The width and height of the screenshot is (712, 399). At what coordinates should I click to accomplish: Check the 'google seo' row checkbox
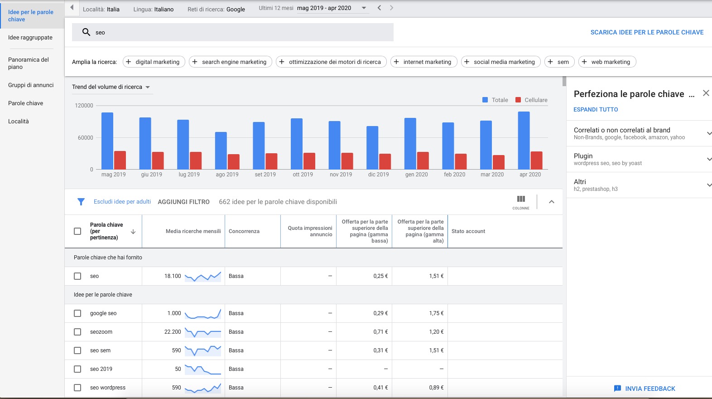pyautogui.click(x=77, y=313)
